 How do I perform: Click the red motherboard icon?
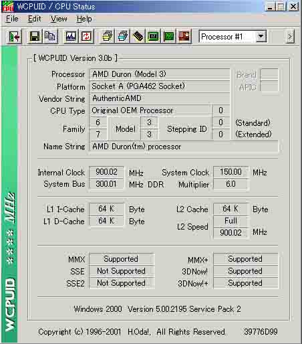tap(184, 36)
